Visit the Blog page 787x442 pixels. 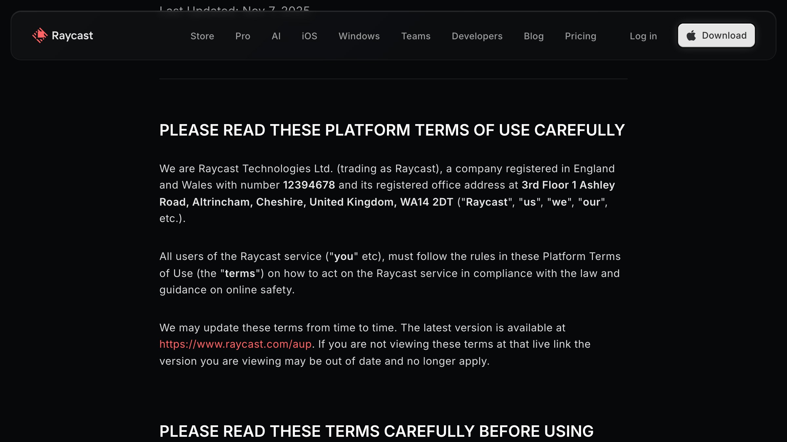point(534,36)
